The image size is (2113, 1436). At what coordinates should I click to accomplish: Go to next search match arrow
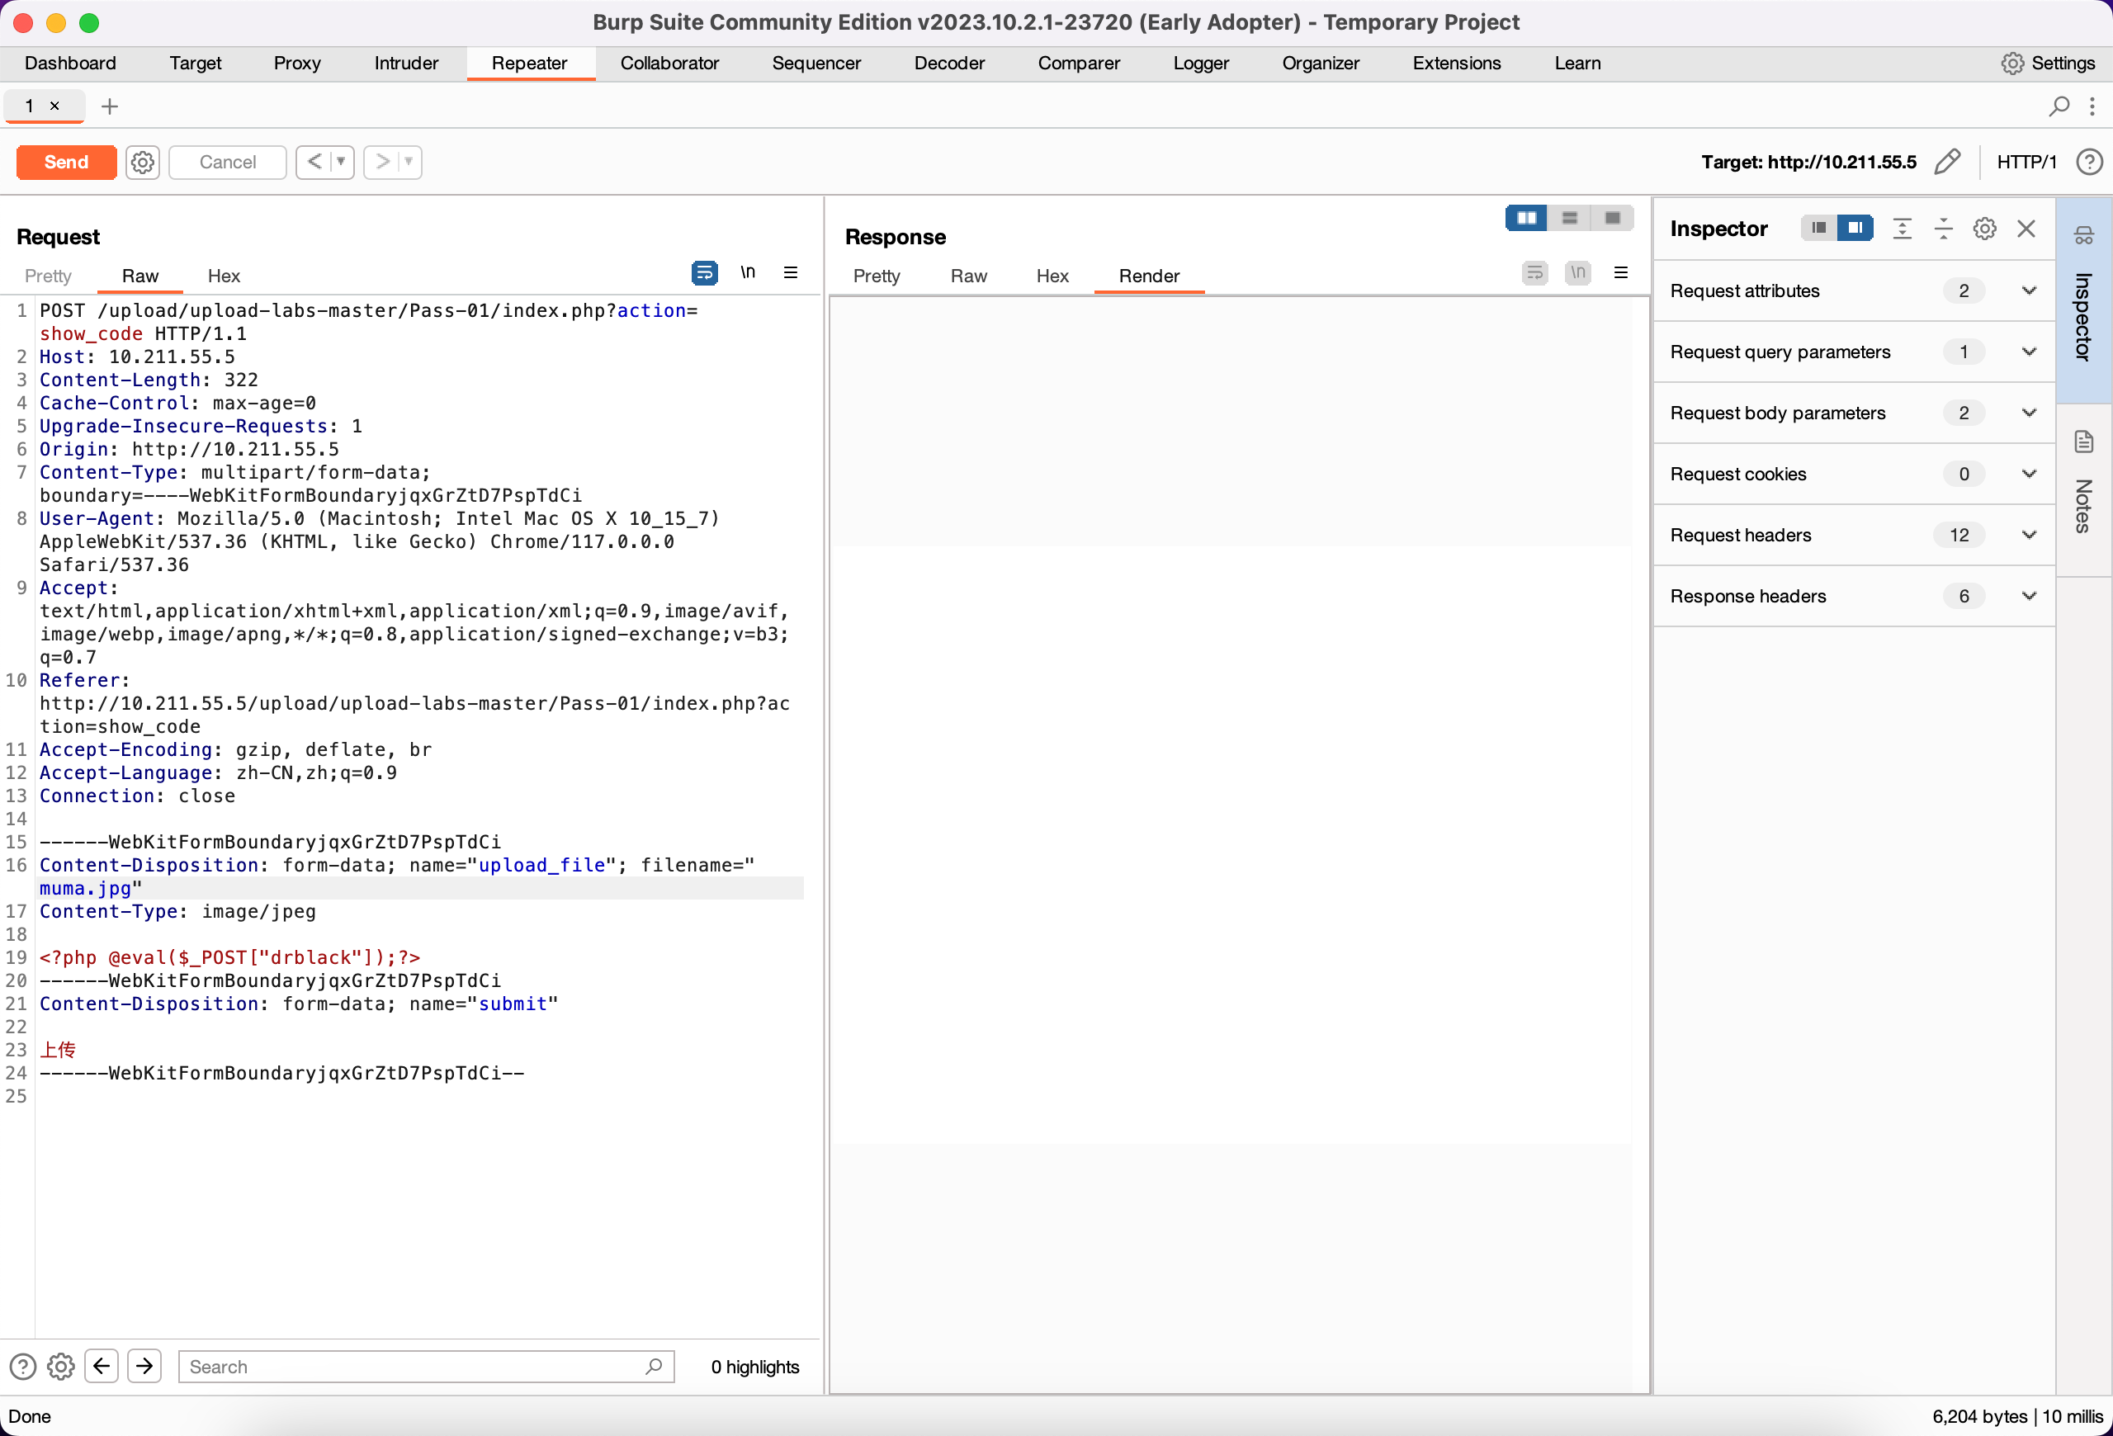144,1366
